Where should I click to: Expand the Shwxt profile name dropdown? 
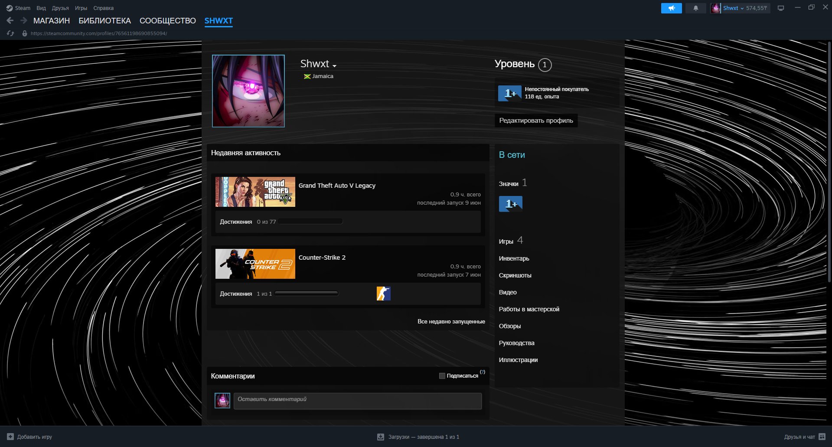point(334,65)
